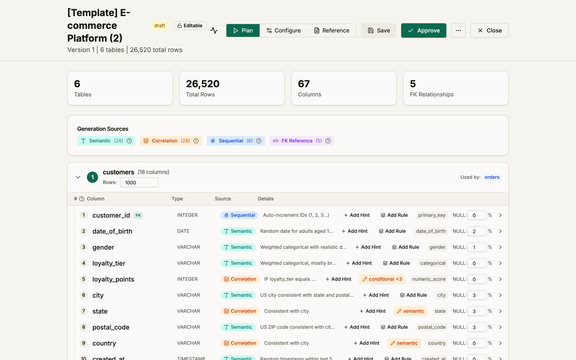Image resolution: width=576 pixels, height=360 pixels.
Task: Click the help icon beside the # column header
Action: (82, 199)
